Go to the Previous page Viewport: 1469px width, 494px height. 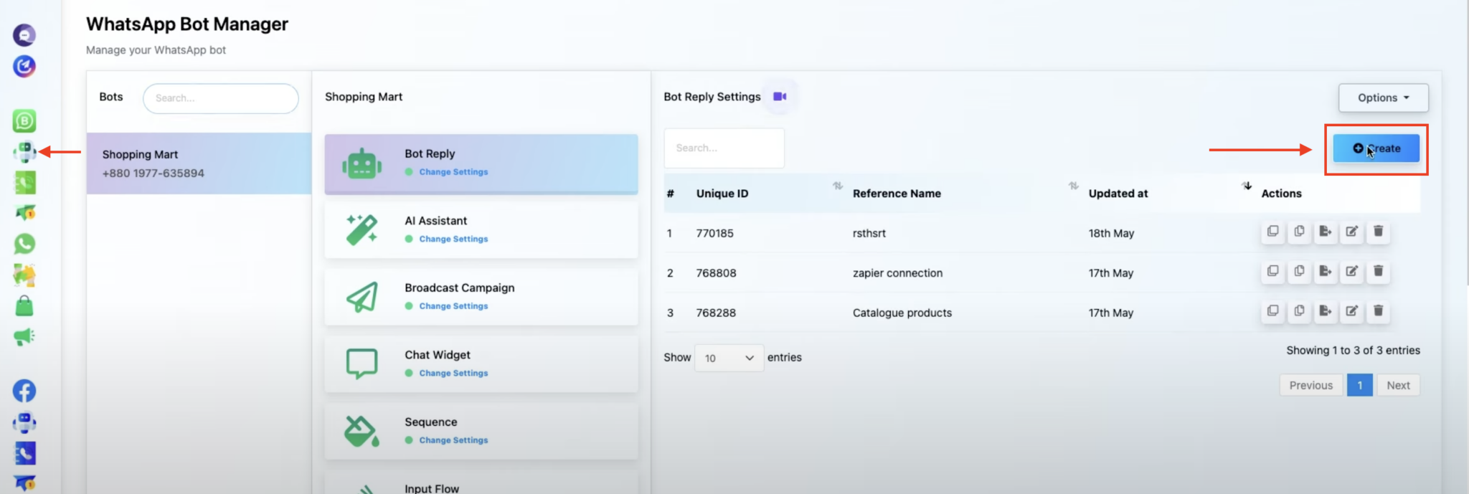(x=1310, y=385)
